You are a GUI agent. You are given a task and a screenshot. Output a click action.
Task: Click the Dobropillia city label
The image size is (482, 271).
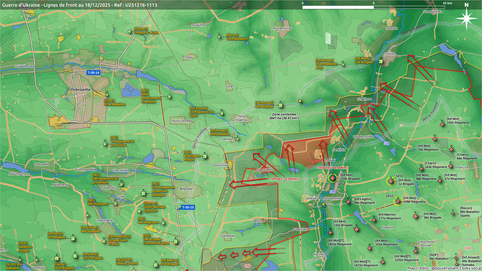point(80,90)
